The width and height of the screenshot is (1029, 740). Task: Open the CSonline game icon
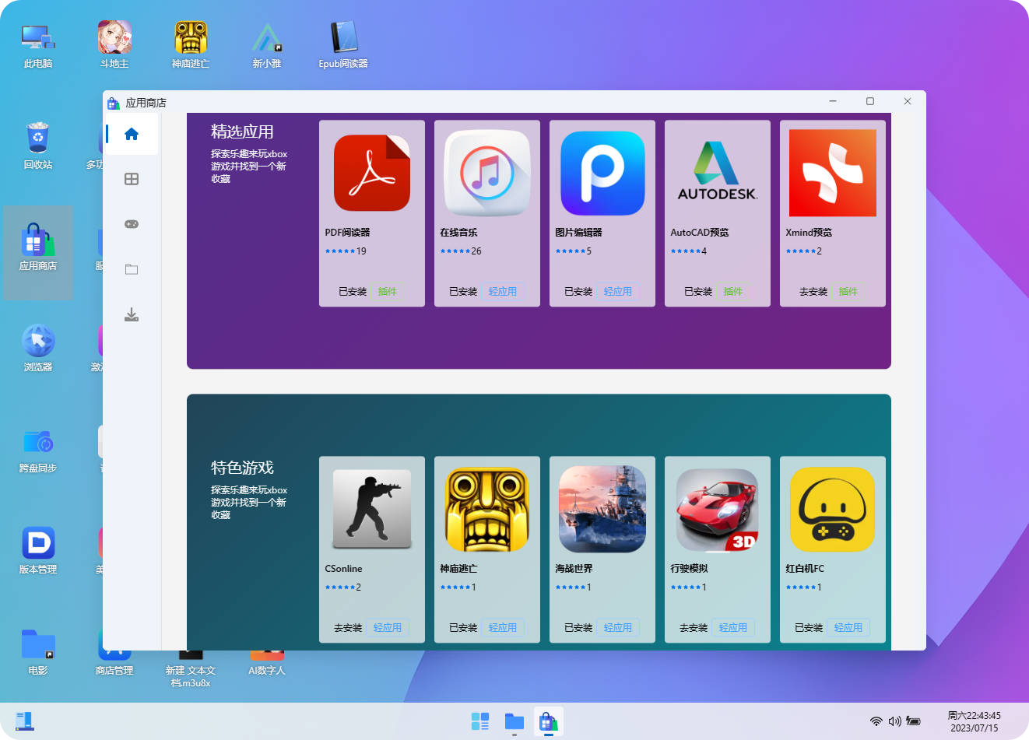point(372,509)
